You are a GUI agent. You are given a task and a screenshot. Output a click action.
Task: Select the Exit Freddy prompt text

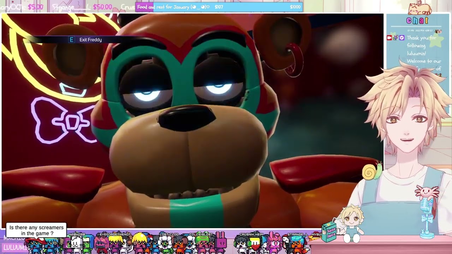90,40
